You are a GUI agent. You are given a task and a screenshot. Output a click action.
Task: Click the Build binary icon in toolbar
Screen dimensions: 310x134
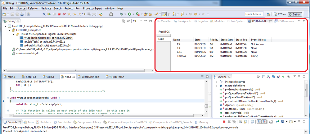29,14
